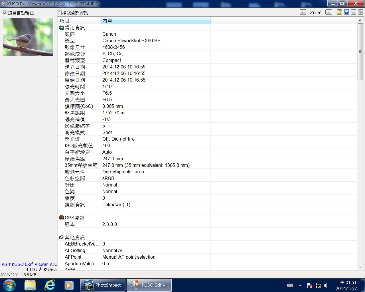Open Windows Media Player from taskbar
Viewport: 365px width, 292px height.
[69, 285]
